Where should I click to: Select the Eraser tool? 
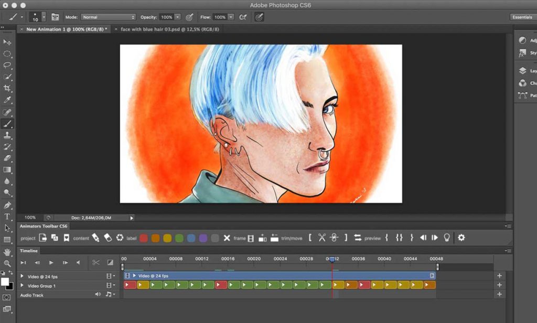pos(7,158)
